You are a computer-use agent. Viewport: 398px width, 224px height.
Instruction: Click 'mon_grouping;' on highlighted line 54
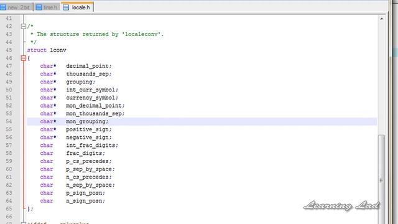tap(87, 121)
